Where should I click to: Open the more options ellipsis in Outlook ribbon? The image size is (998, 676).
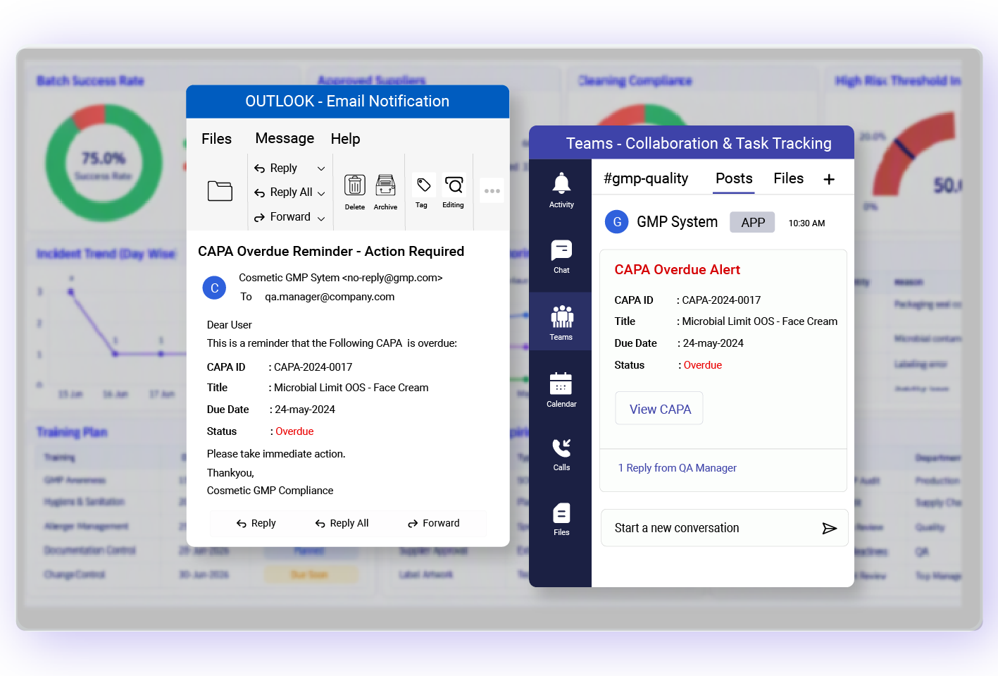tap(492, 191)
